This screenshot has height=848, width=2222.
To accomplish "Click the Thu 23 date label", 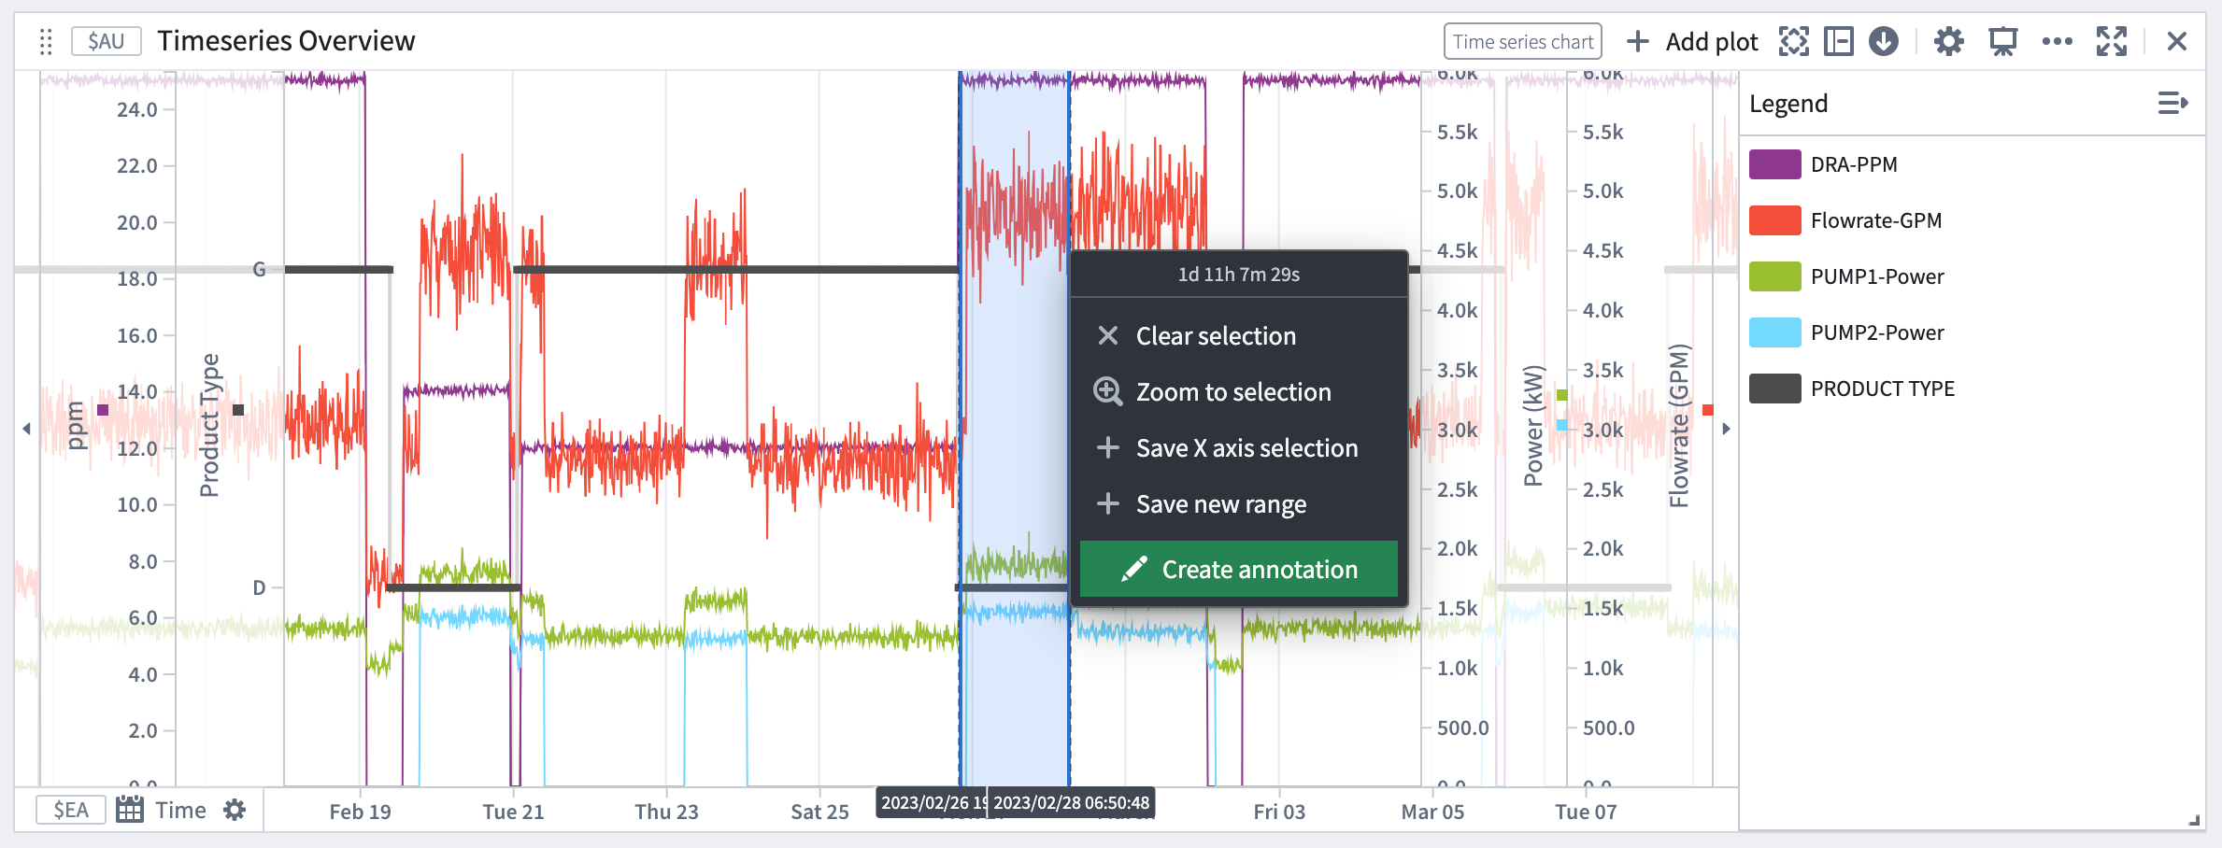I will [x=666, y=812].
